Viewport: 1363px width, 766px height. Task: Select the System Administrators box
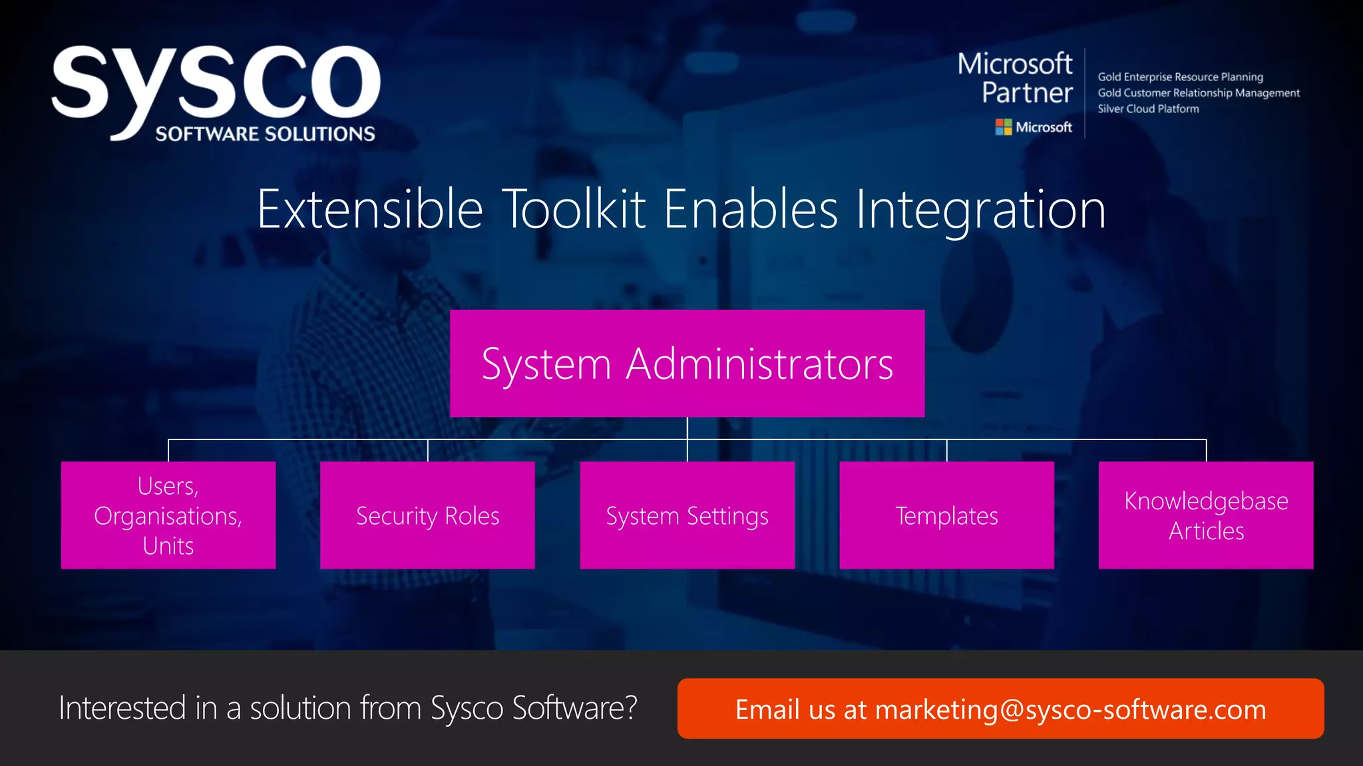tap(687, 364)
